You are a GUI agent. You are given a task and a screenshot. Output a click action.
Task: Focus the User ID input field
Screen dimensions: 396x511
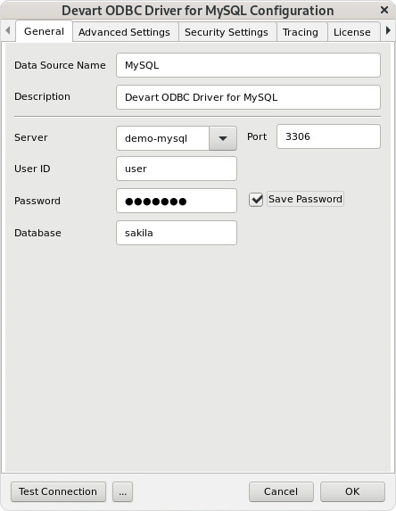point(177,169)
